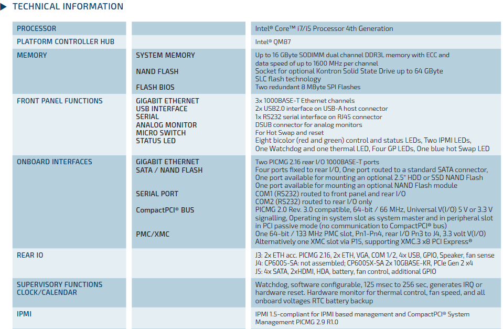Image resolution: width=503 pixels, height=329 pixels.
Task: Click the 'Up to 16 GByte SODIMM' line
Action: click(x=352, y=55)
